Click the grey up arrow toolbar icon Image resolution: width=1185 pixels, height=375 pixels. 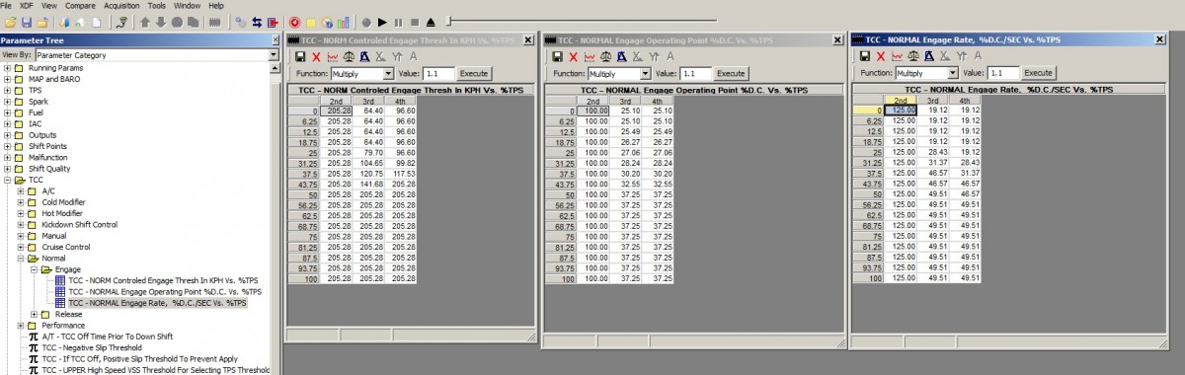[x=145, y=22]
